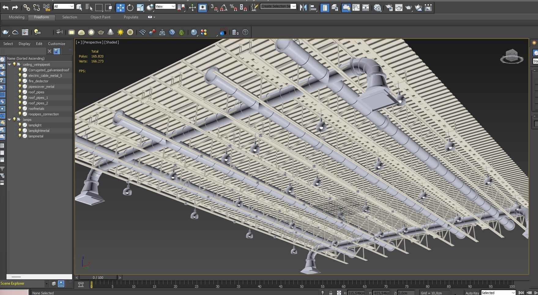
Task: Click the time slider 0 / 100
Action: [98, 278]
